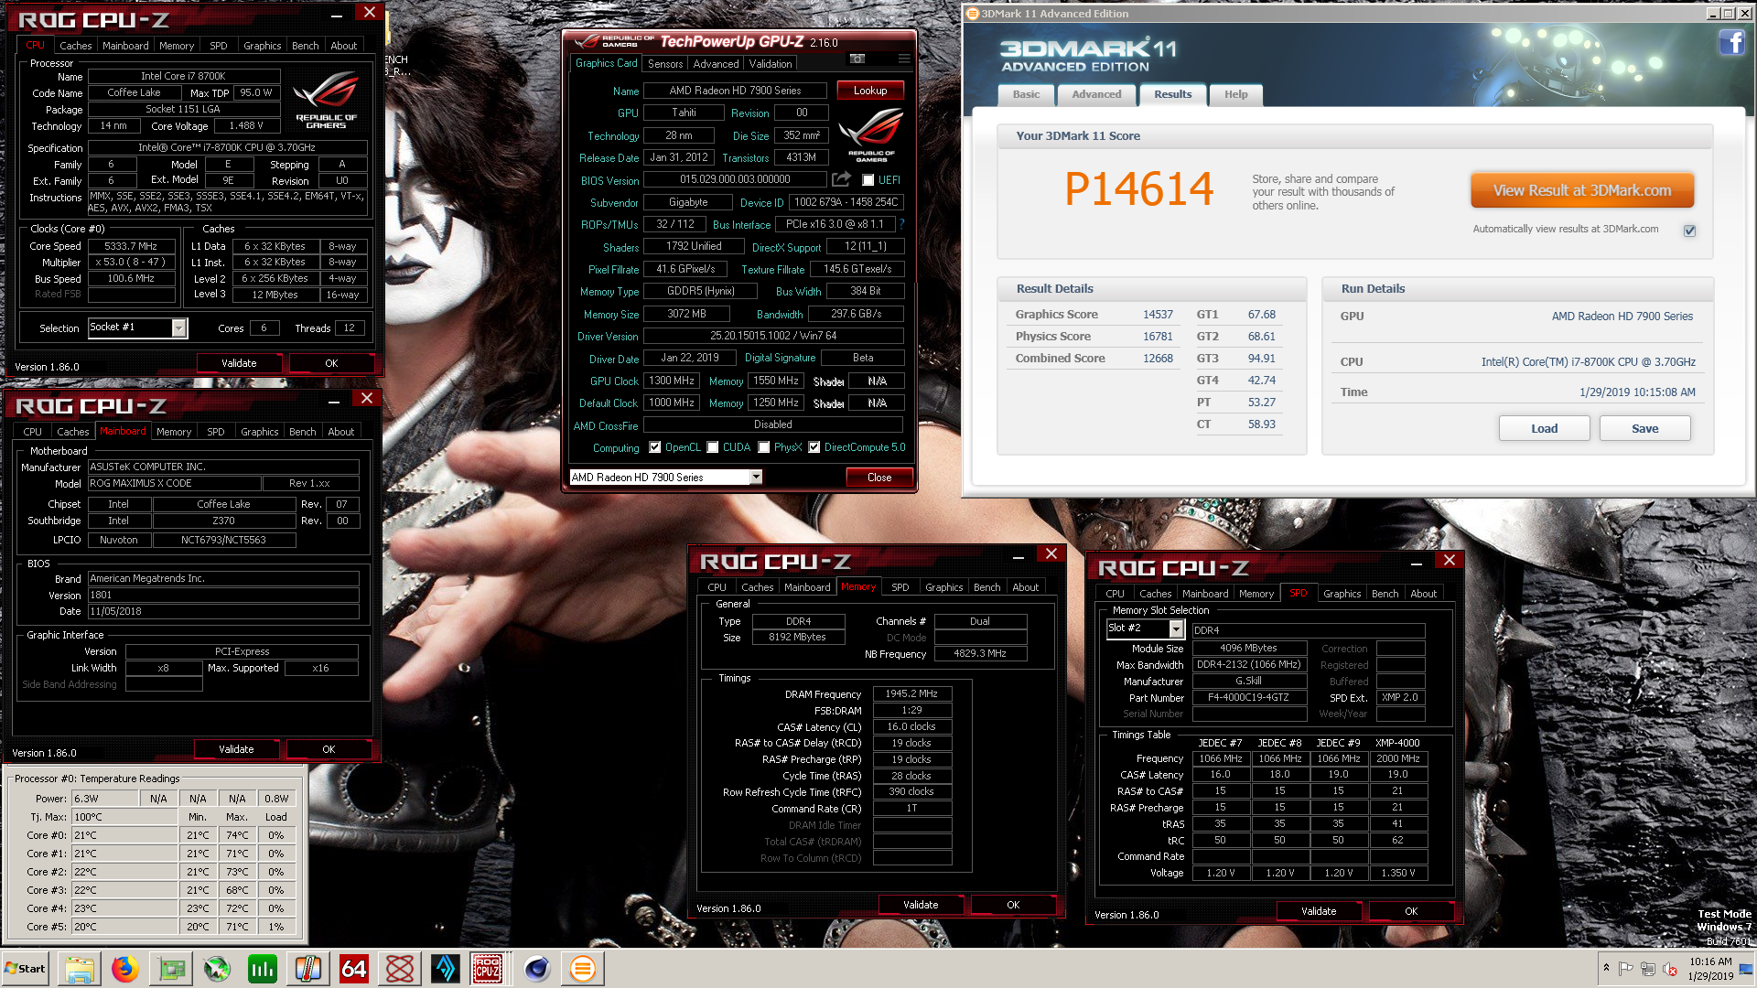Image resolution: width=1757 pixels, height=988 pixels.
Task: Open Caches tab in the CPU-Z SPD window
Action: click(1156, 594)
